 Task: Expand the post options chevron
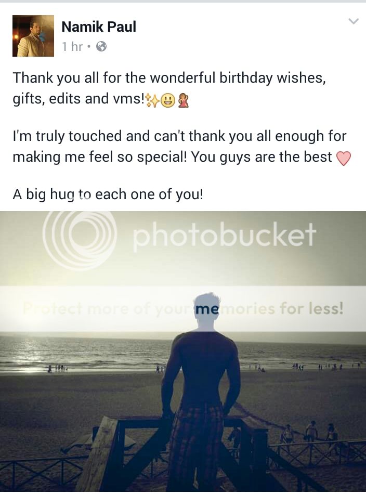point(354,21)
